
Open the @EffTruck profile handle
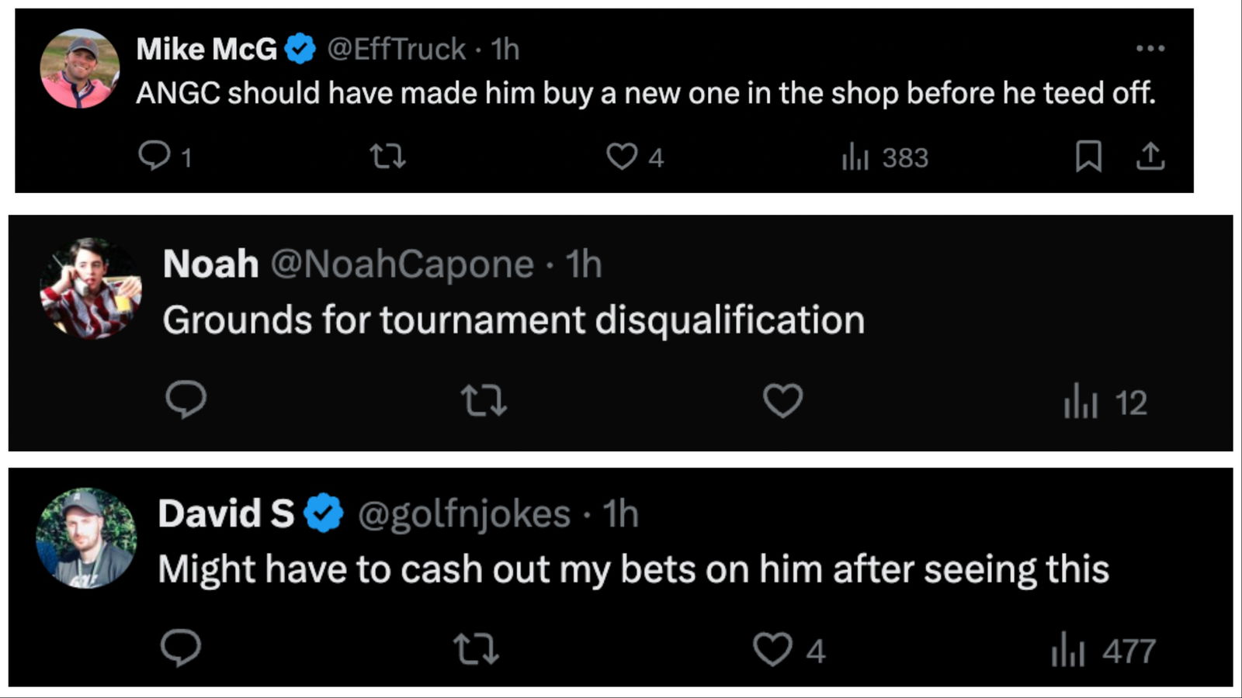pyautogui.click(x=396, y=50)
